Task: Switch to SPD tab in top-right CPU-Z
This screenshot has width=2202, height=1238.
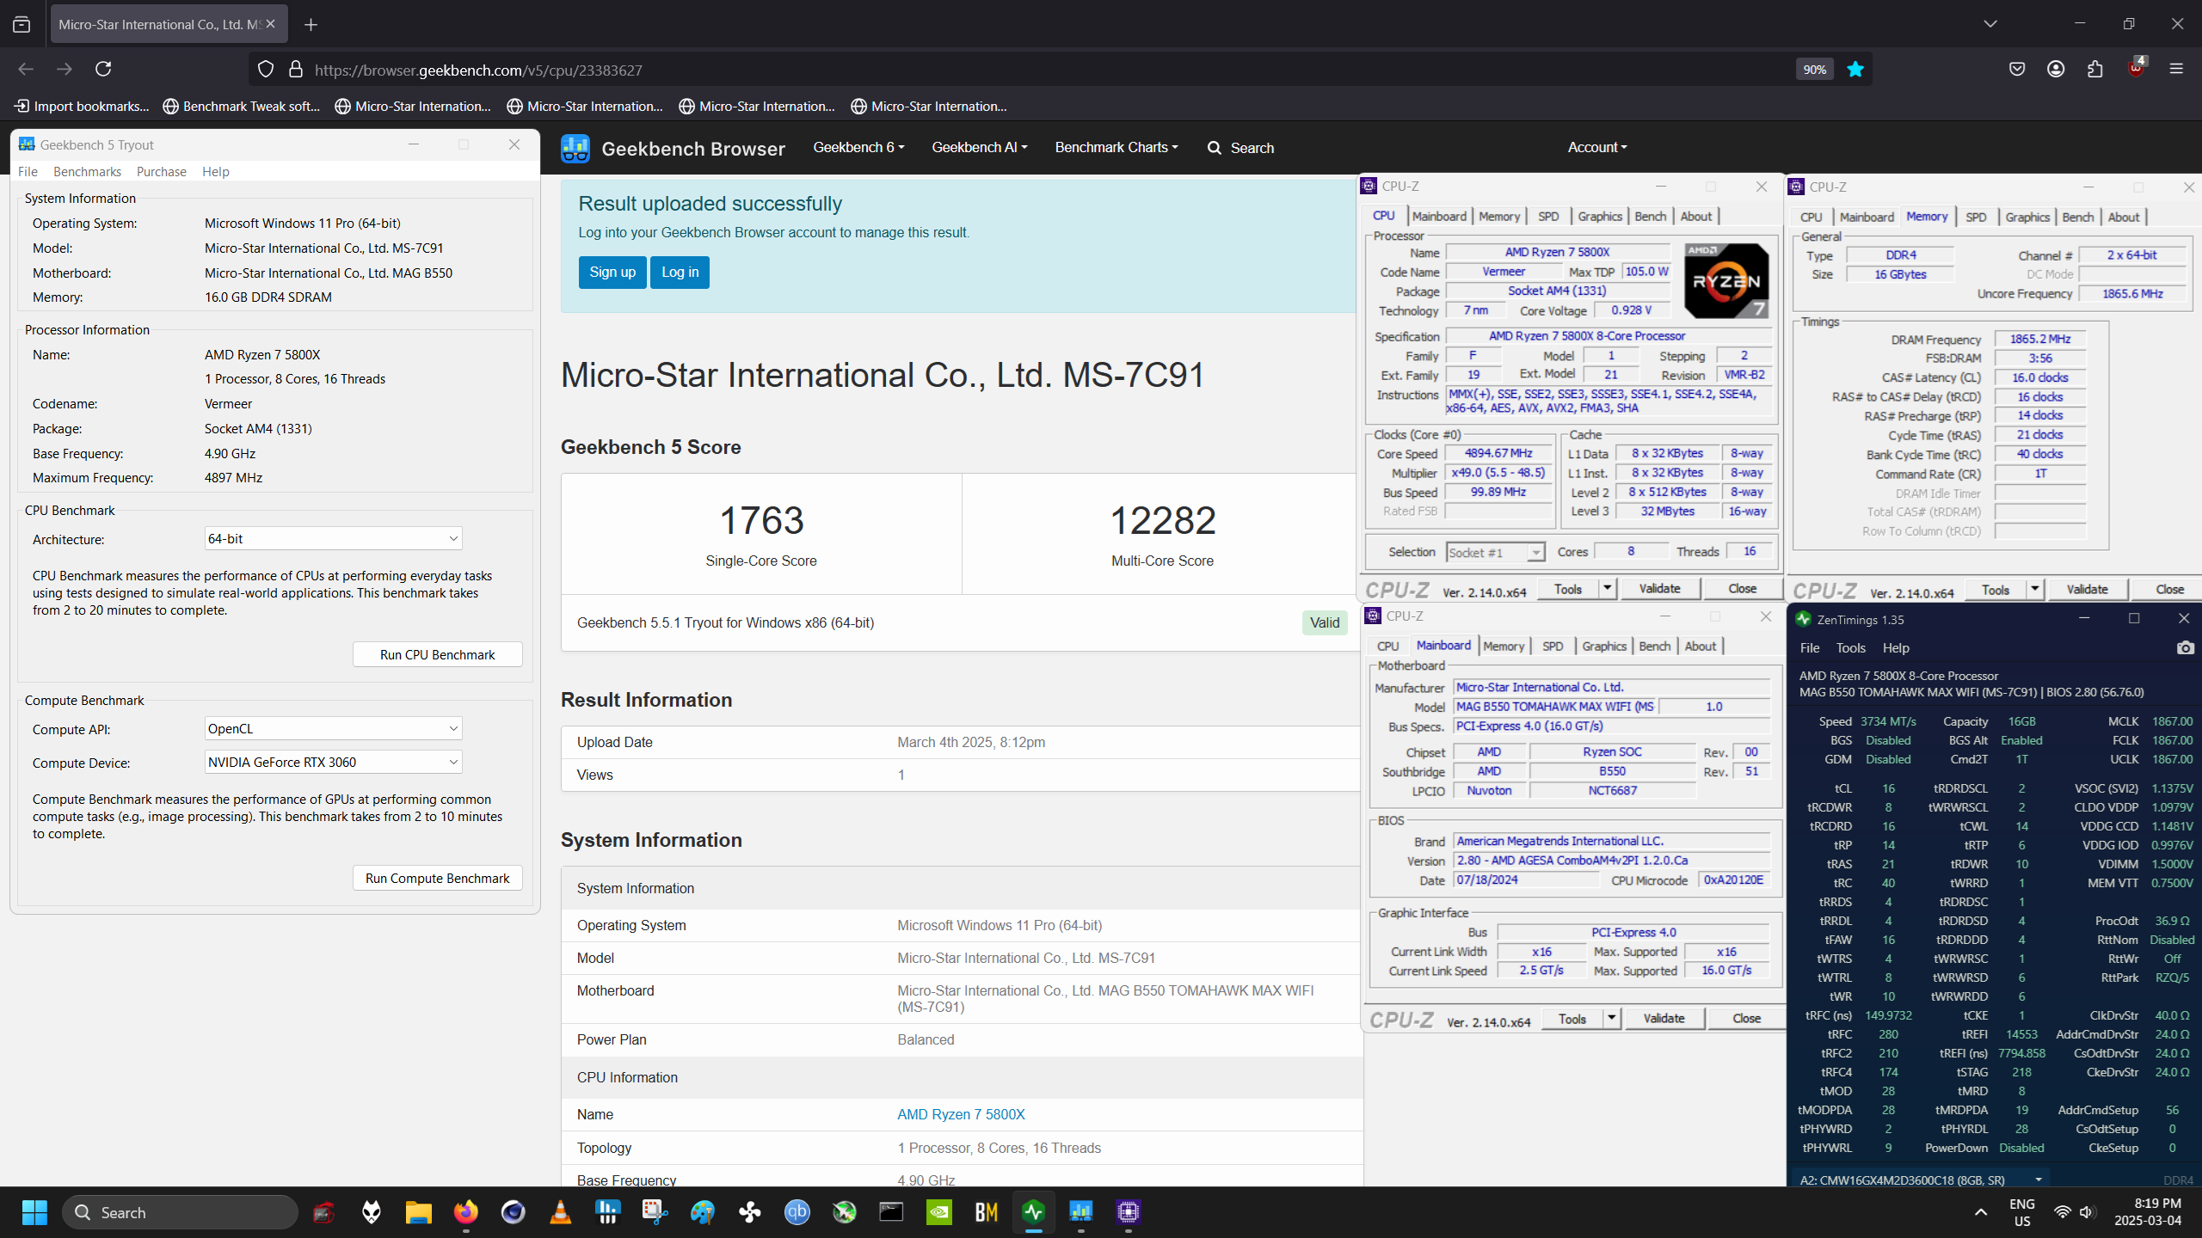Action: 1976,218
